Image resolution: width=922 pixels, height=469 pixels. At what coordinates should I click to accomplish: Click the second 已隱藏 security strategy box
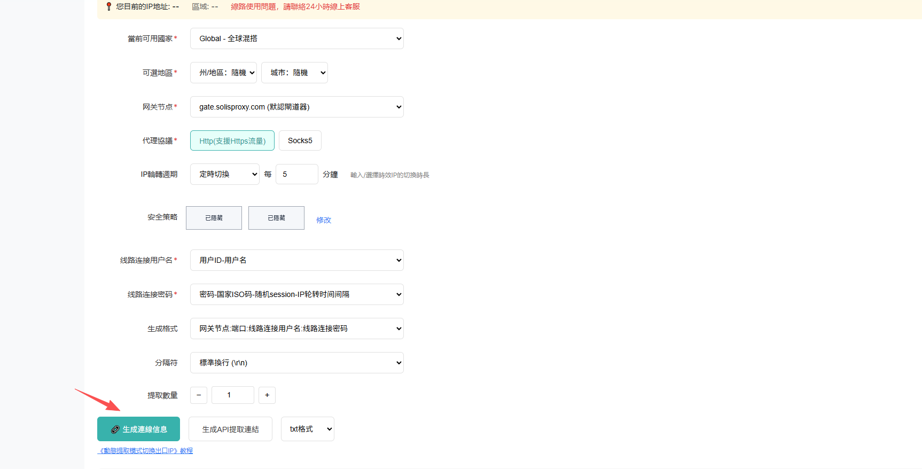(x=276, y=218)
